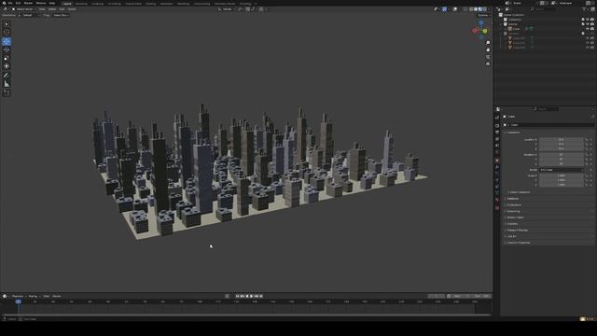Click the timeline Play button
This screenshot has width=597, height=336.
pos(251,296)
